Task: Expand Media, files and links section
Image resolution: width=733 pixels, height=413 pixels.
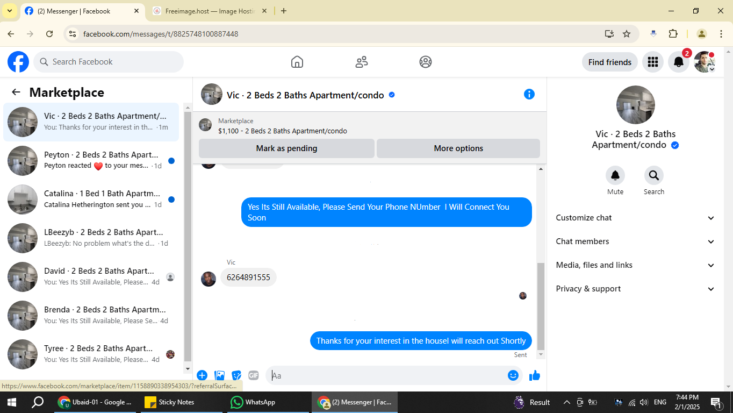Action: coord(636,265)
